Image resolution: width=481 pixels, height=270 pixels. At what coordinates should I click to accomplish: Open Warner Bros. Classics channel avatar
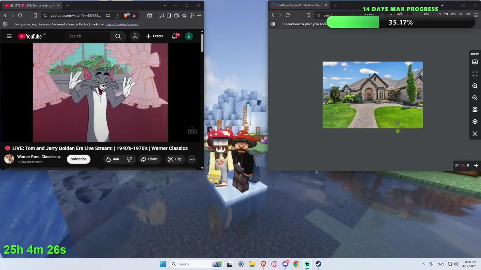point(9,159)
